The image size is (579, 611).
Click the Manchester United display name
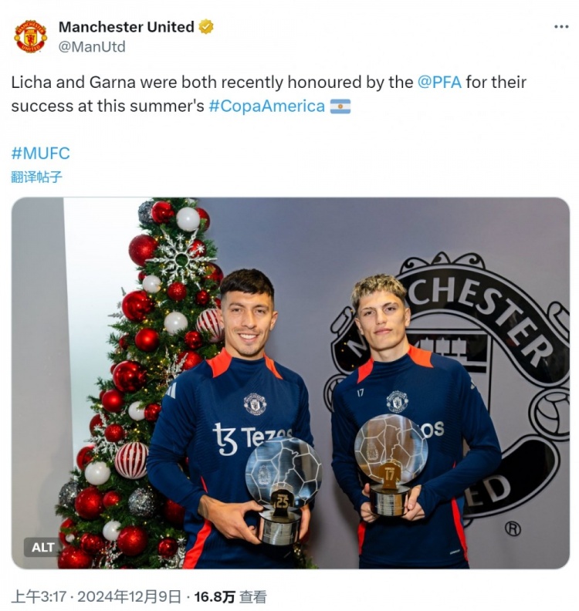(127, 27)
